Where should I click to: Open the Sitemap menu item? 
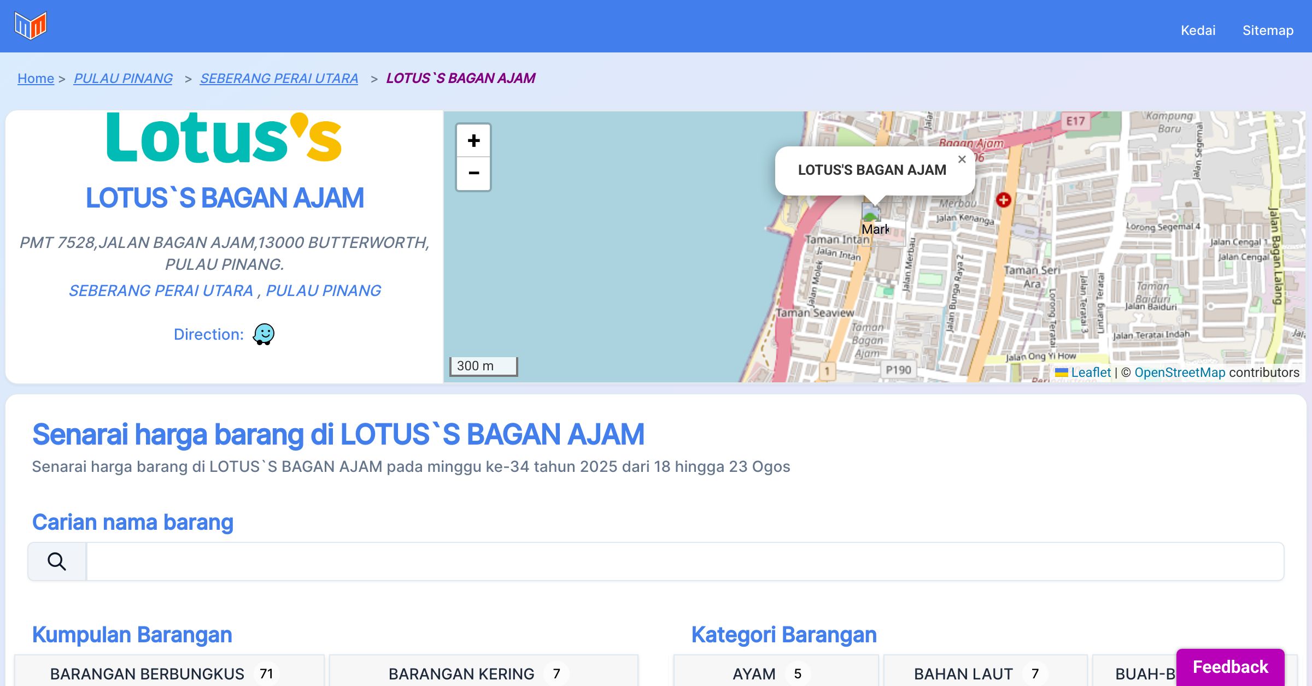tap(1268, 31)
